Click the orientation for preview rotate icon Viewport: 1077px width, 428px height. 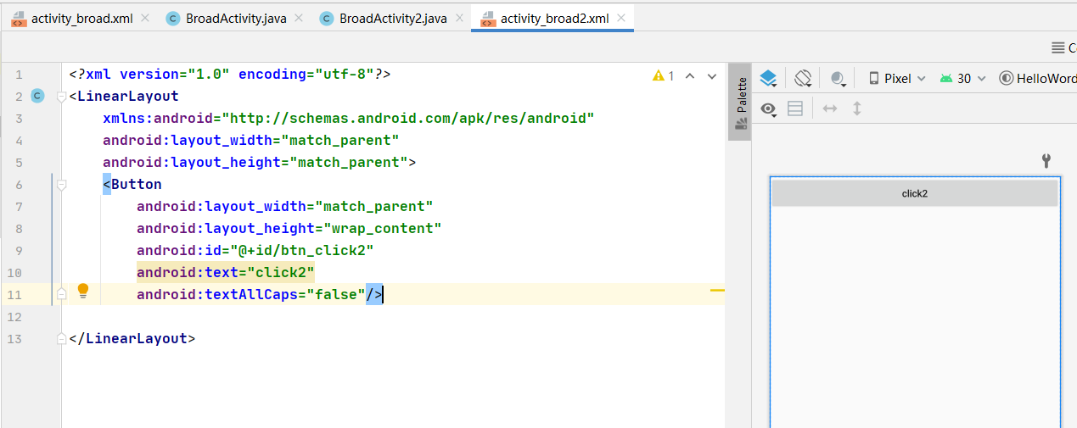click(x=804, y=79)
